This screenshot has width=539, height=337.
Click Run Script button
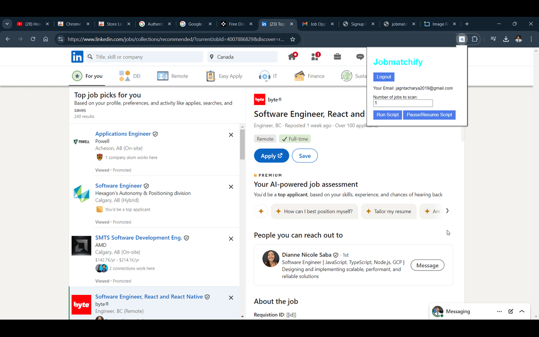click(x=387, y=115)
